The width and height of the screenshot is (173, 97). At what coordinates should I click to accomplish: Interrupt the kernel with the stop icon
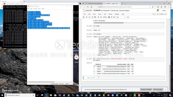click(109, 17)
